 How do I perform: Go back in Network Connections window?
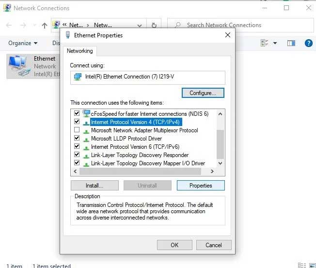(9, 25)
